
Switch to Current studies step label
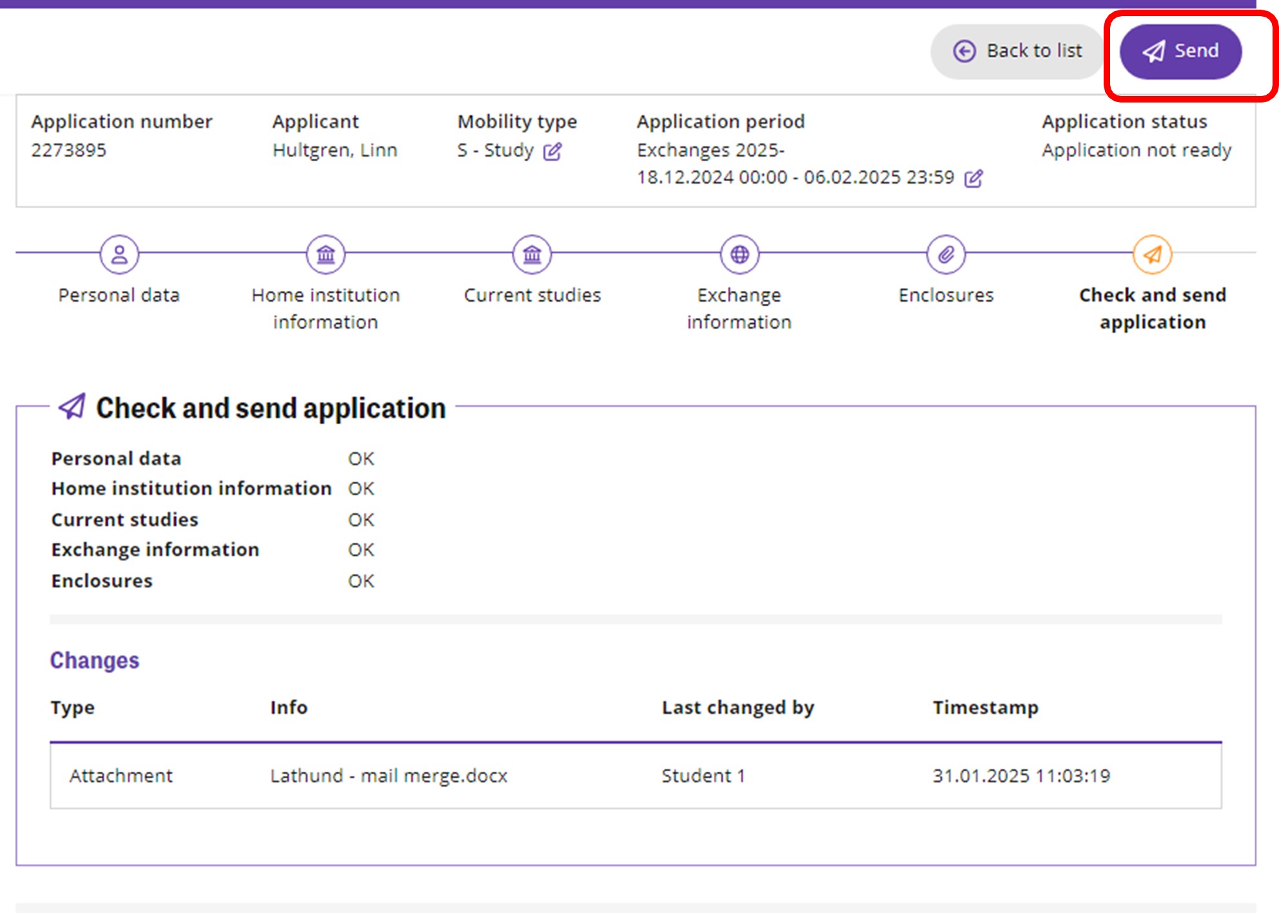pyautogui.click(x=532, y=295)
